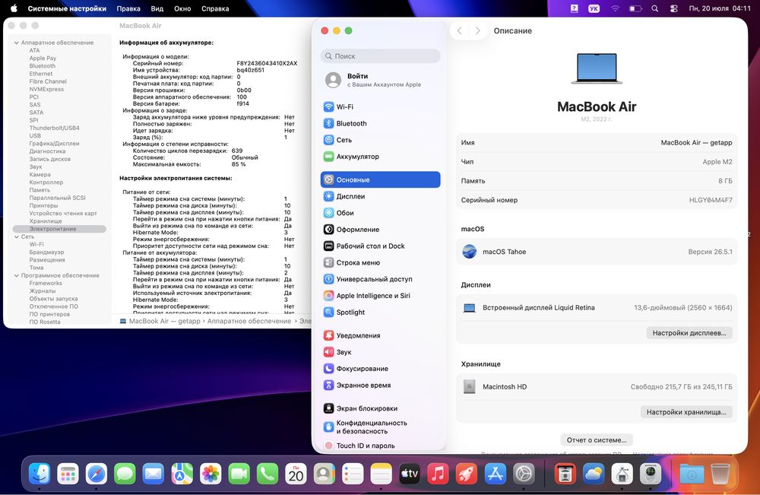This screenshot has width=760, height=495.
Task: Launch Safari from the Dock
Action: tap(97, 473)
